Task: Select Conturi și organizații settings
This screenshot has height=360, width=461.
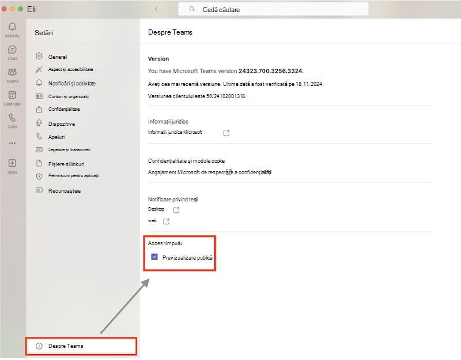Action: point(69,96)
